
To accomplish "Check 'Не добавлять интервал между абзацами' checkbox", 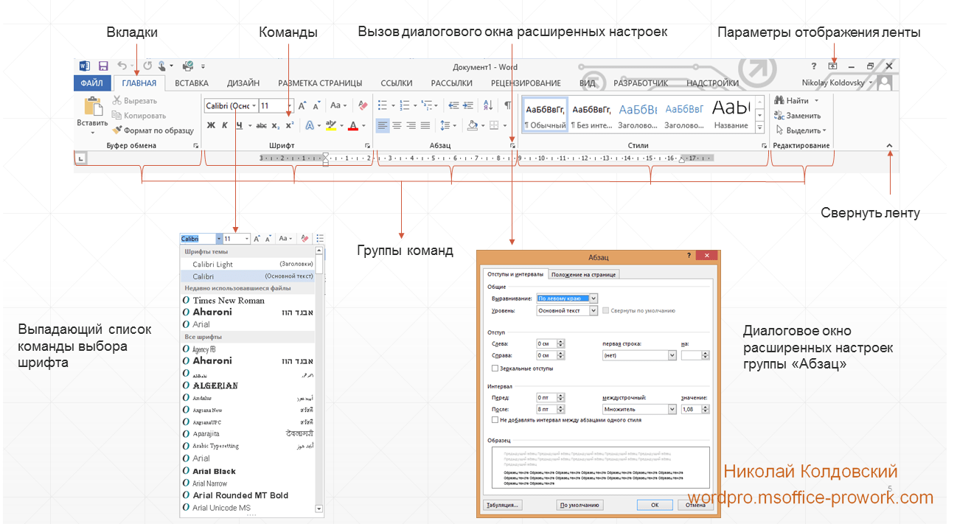I will coord(495,420).
